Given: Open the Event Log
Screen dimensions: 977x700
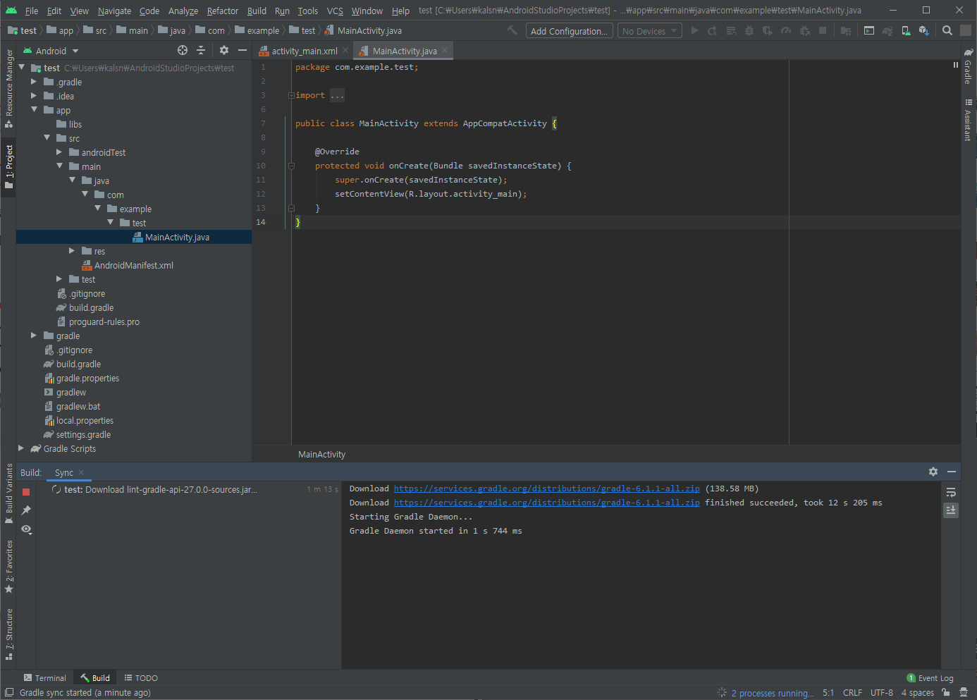Looking at the screenshot, I should point(930,678).
